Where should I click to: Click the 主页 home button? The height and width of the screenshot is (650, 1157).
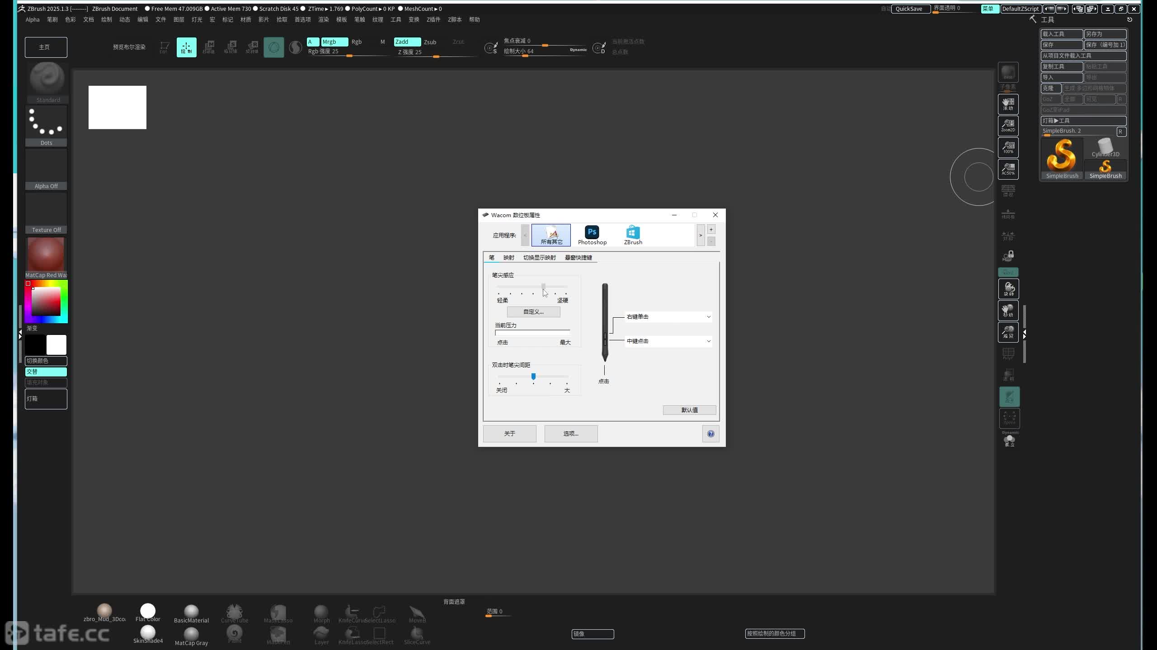(46, 47)
